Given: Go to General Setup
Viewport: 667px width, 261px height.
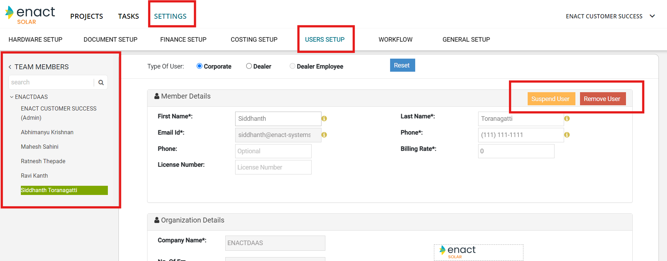Looking at the screenshot, I should [x=466, y=40].
